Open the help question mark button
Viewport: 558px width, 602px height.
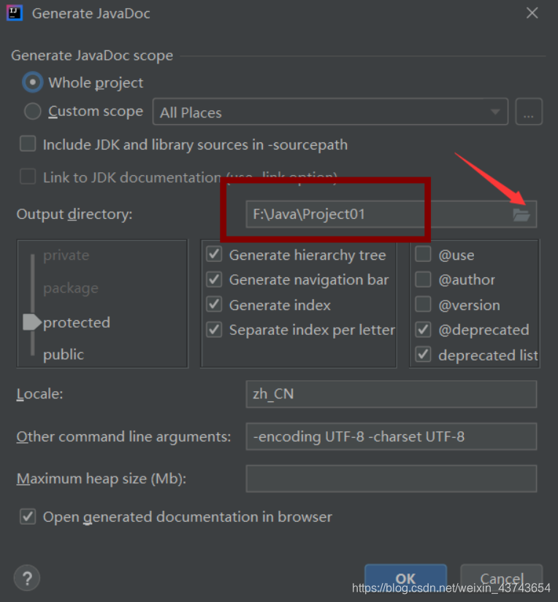point(27,578)
